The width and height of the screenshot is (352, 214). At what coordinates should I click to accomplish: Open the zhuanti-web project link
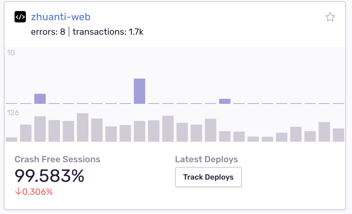tap(61, 17)
